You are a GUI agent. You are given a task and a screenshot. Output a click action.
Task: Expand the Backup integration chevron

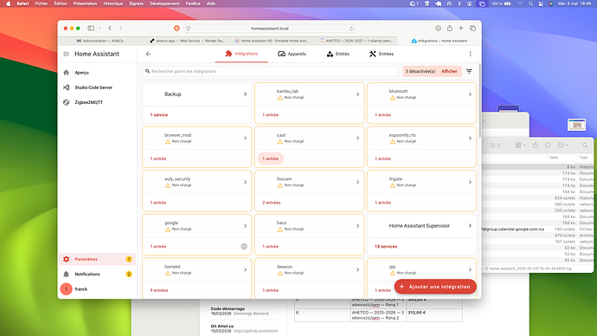coord(245,94)
